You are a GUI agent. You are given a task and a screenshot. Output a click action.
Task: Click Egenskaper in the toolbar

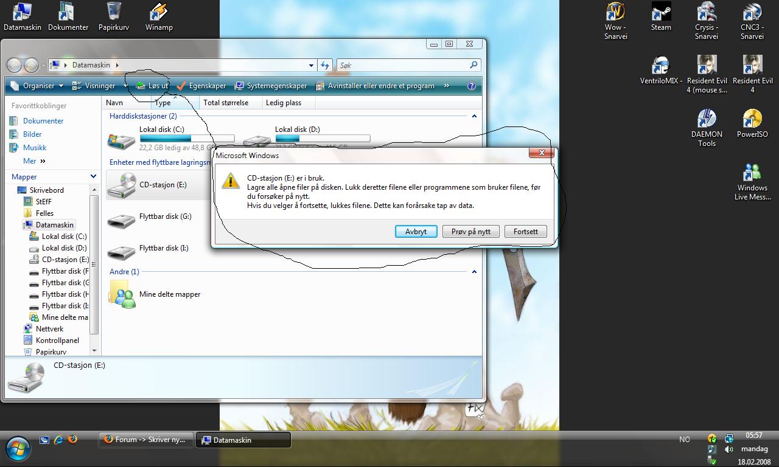pyautogui.click(x=201, y=86)
